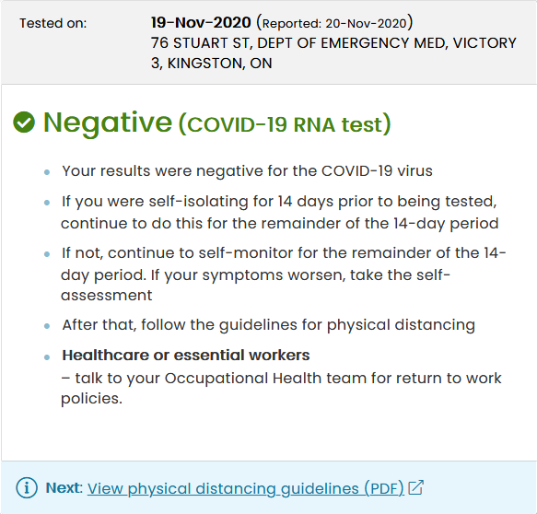Click the 19-Nov-2020 test date

tap(201, 23)
